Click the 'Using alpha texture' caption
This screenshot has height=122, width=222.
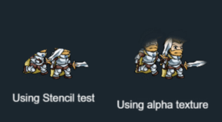(163, 105)
